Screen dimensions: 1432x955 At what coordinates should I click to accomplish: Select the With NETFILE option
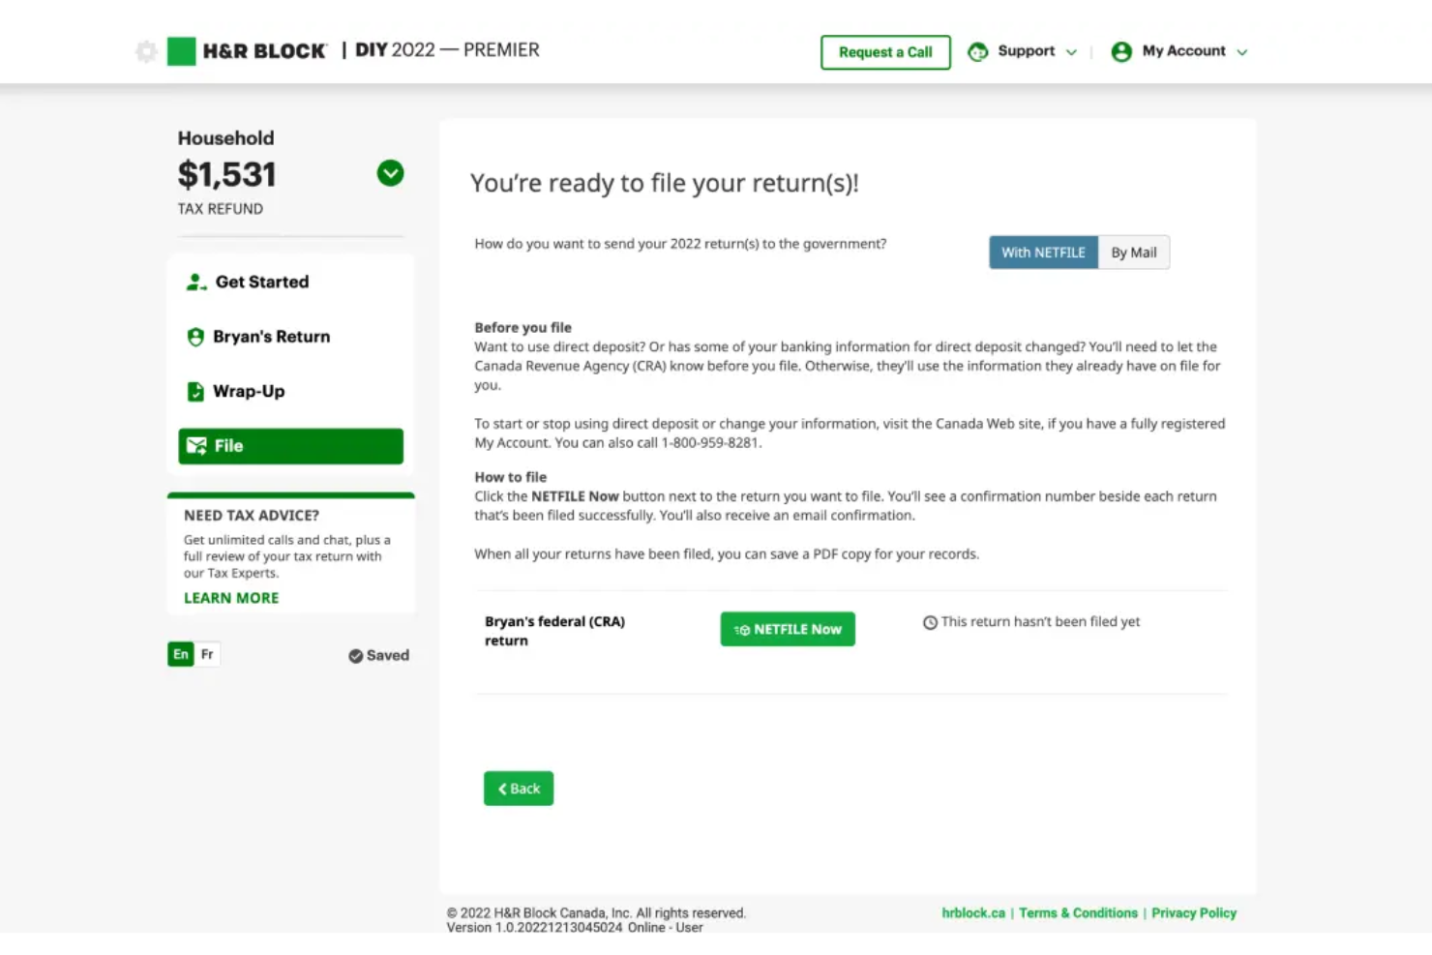pyautogui.click(x=1043, y=252)
